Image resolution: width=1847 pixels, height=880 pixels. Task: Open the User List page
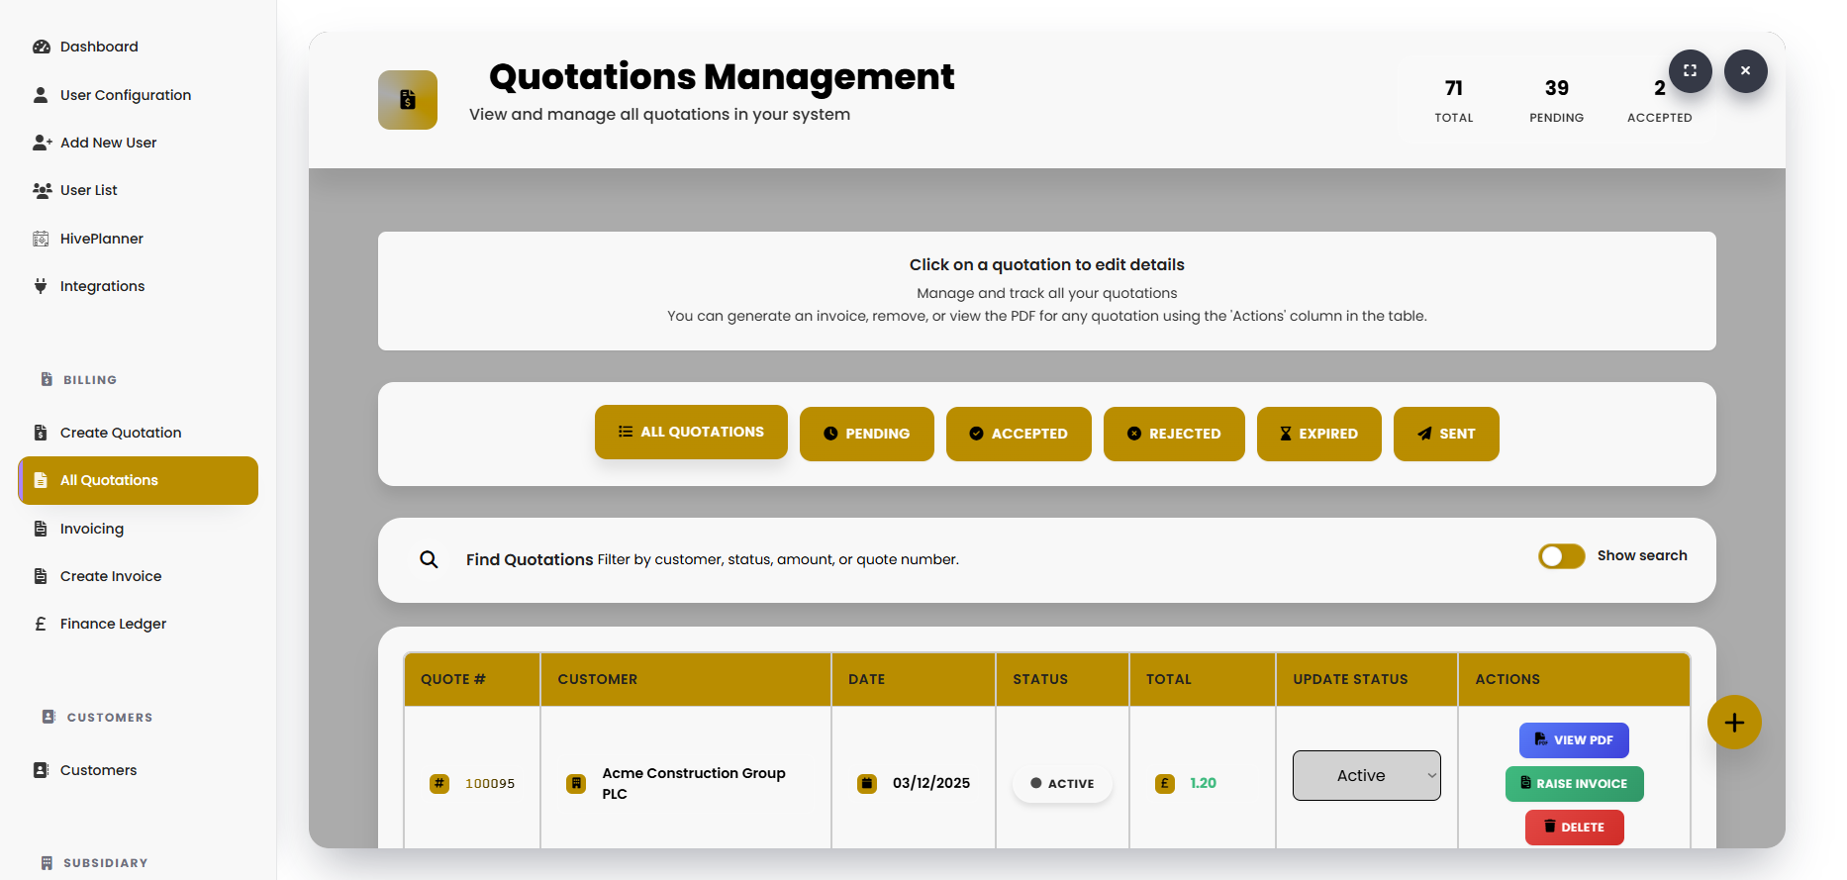tap(88, 190)
